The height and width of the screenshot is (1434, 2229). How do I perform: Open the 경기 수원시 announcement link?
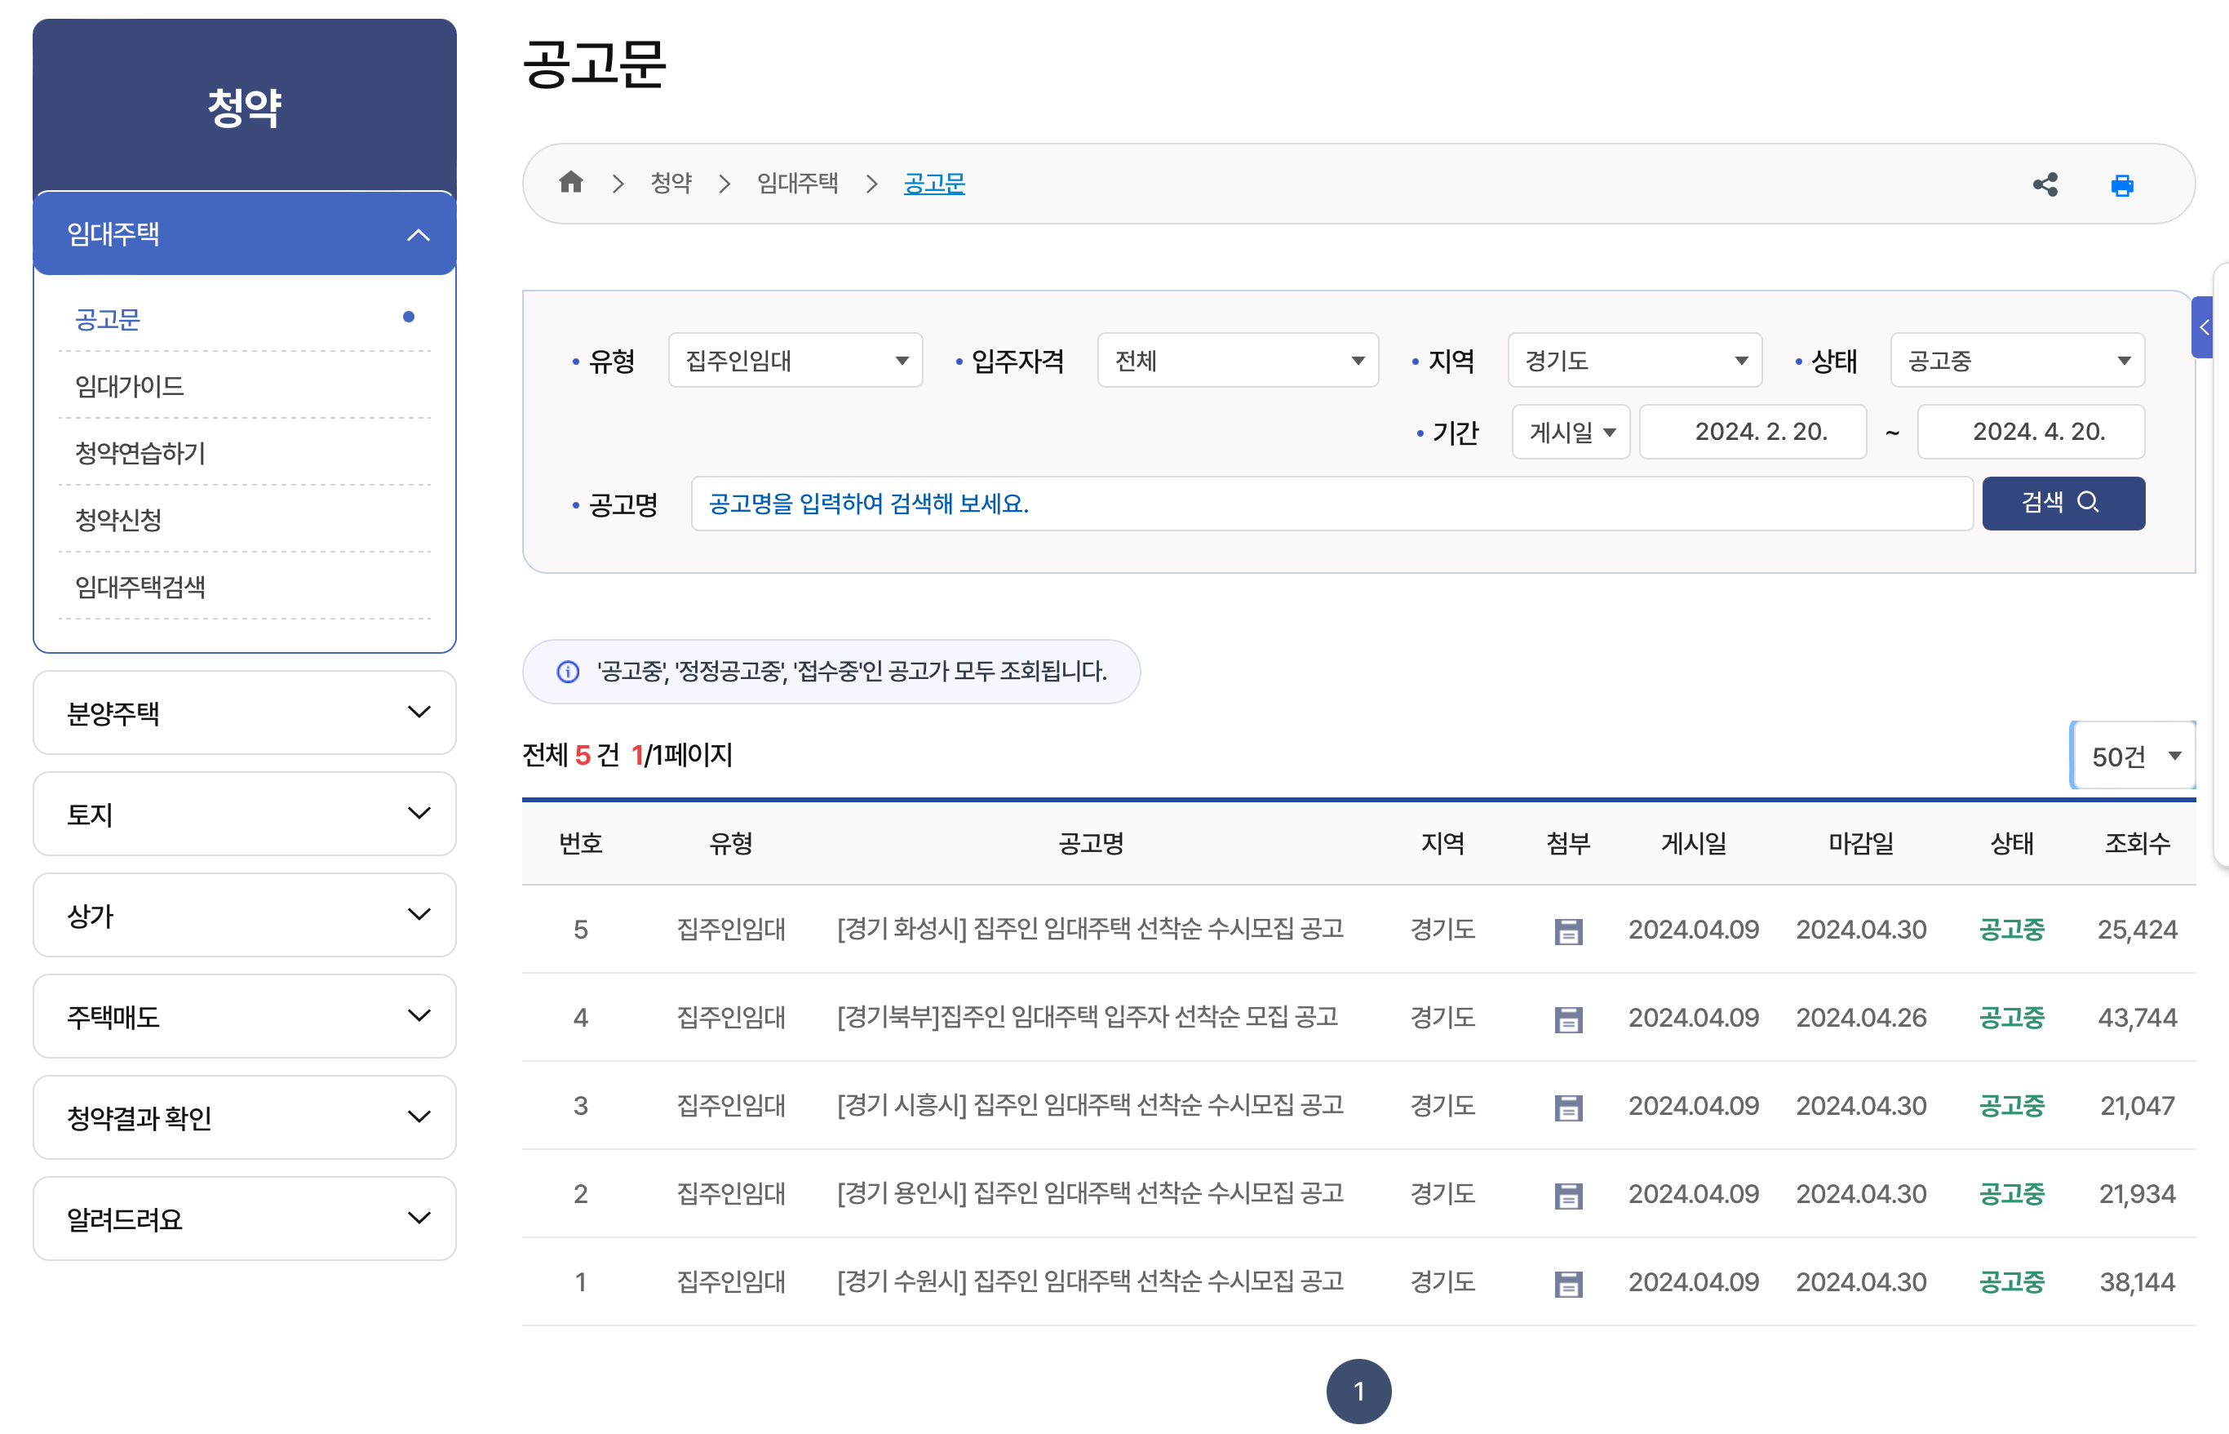(1090, 1282)
